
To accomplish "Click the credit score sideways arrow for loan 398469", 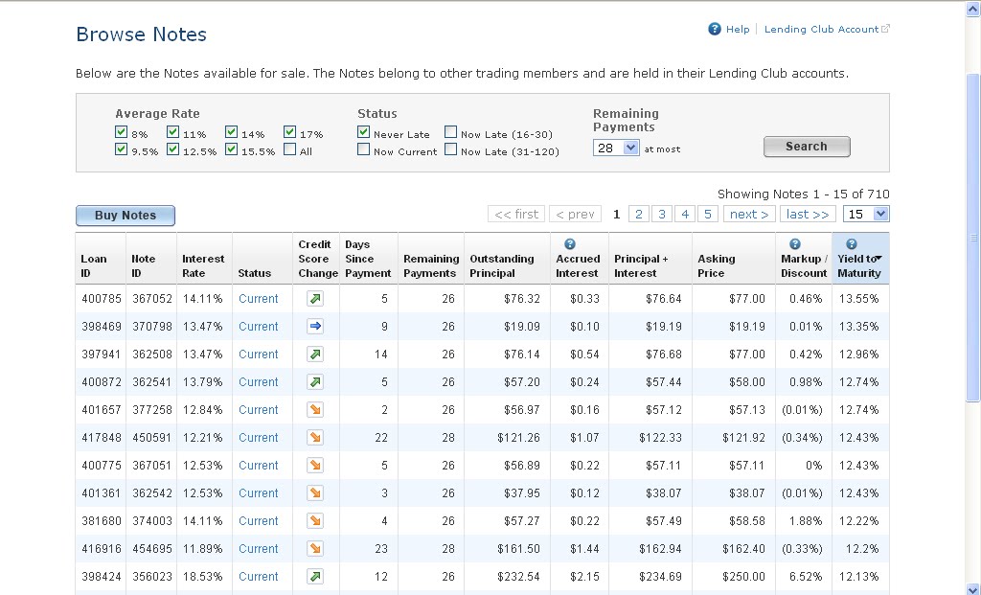I will 315,326.
